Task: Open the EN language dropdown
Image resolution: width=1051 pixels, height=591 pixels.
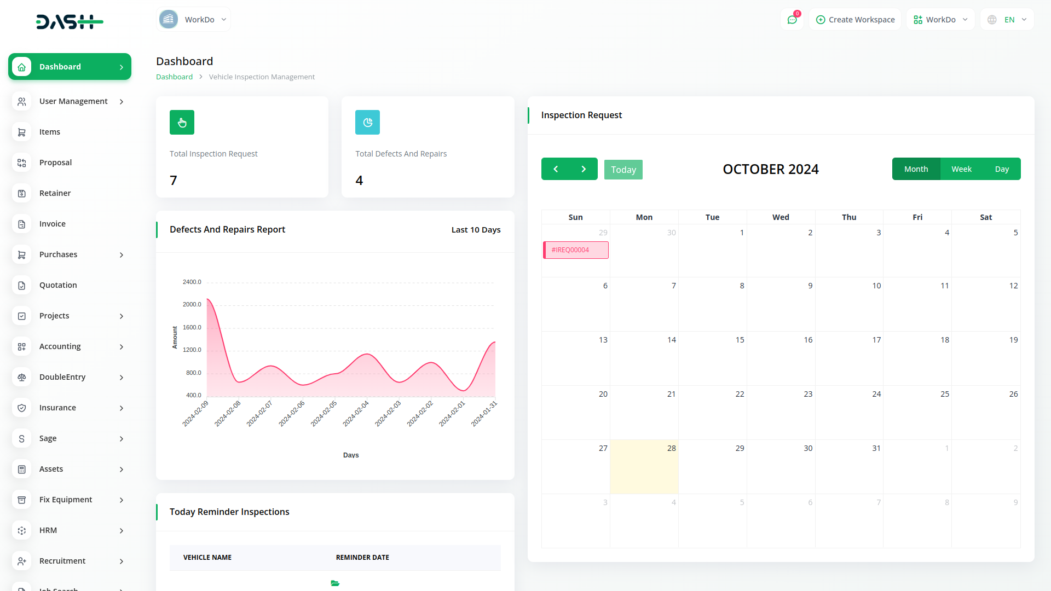Action: (1008, 20)
